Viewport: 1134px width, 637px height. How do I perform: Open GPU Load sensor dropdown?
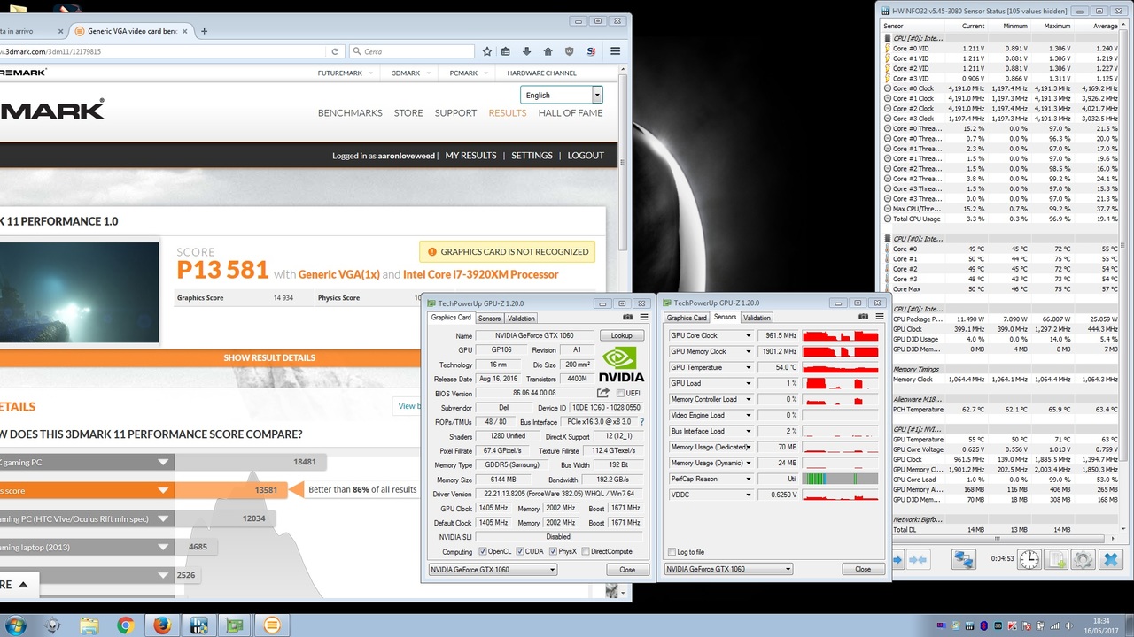point(748,383)
